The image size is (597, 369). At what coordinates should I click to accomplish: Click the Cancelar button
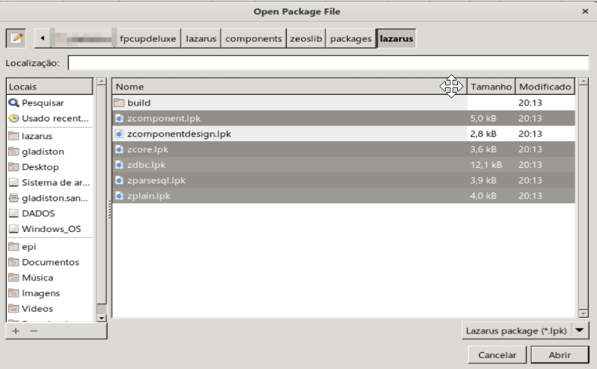tap(497, 355)
